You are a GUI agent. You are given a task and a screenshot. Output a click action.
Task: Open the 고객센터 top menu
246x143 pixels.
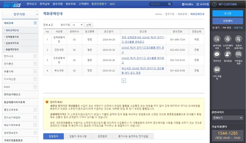coord(84,4)
